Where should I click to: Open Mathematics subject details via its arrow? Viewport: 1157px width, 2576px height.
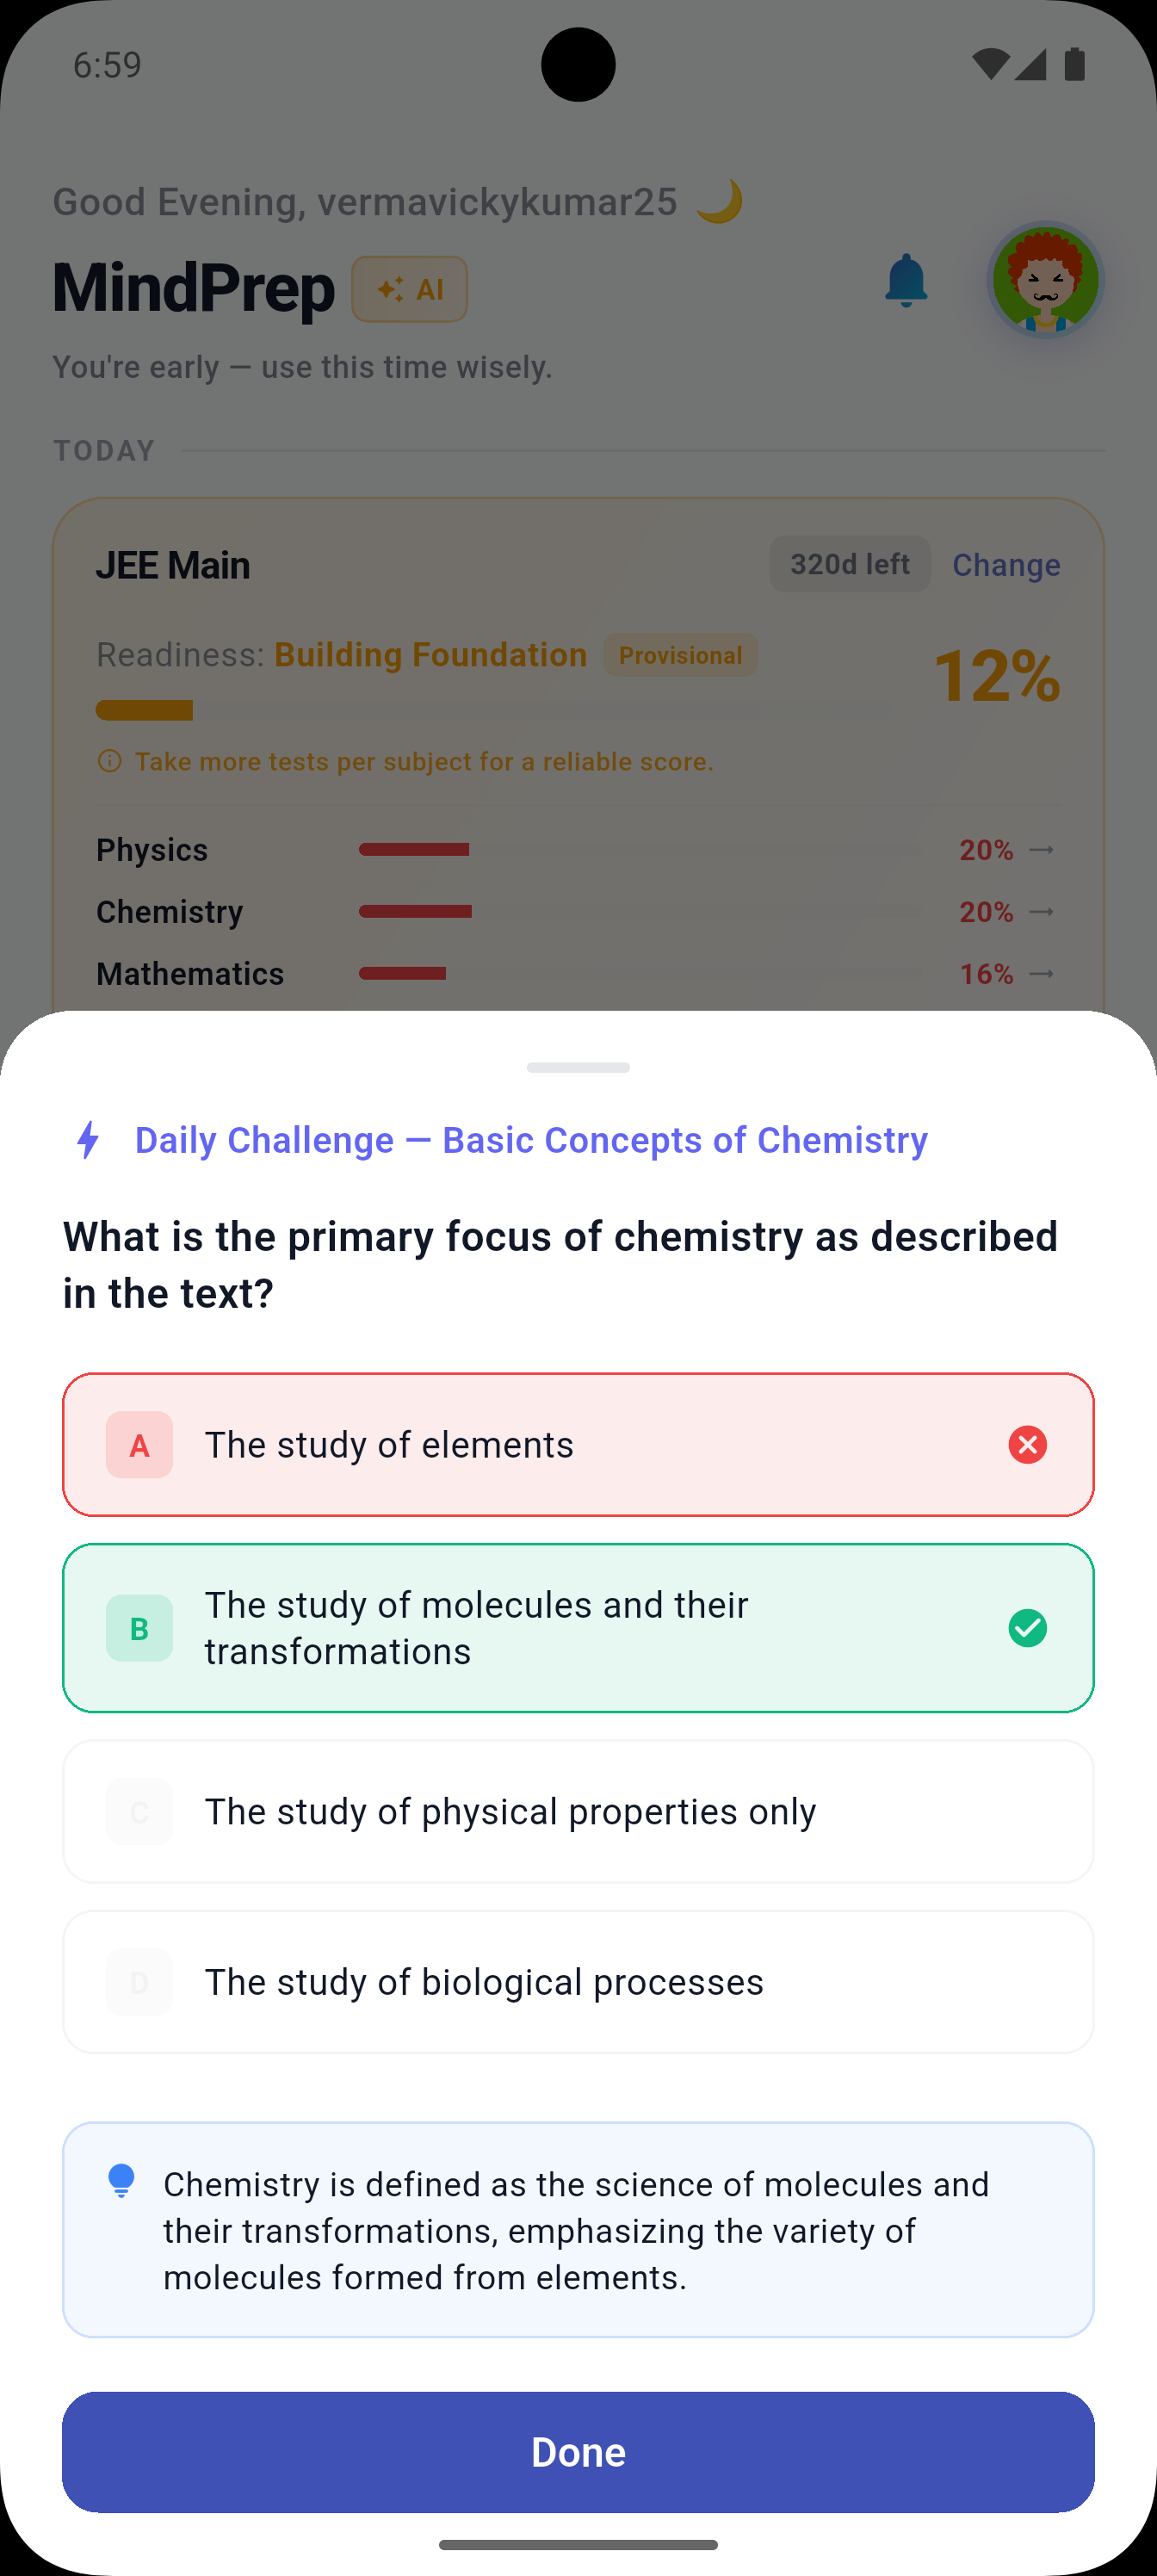click(1043, 973)
